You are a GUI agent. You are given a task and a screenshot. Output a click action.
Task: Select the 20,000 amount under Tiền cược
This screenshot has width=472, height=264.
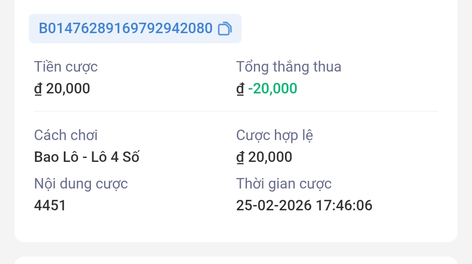pyautogui.click(x=68, y=89)
